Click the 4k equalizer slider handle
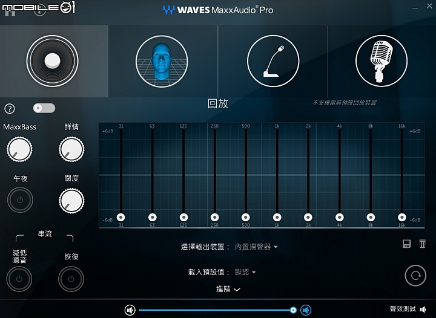Viewport: 436px width, 318px height. point(339,217)
